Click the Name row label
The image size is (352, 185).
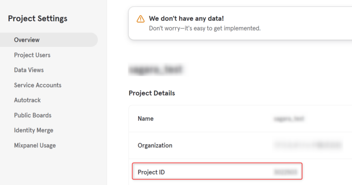point(146,118)
